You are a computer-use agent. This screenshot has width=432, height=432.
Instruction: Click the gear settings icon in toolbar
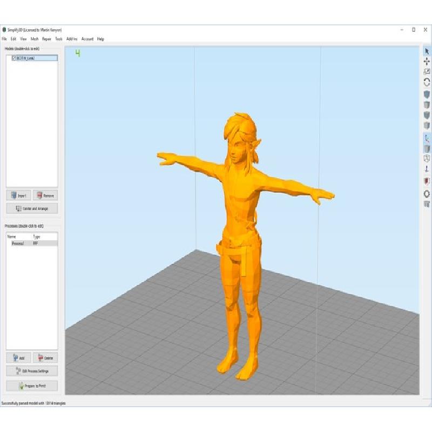(x=427, y=194)
